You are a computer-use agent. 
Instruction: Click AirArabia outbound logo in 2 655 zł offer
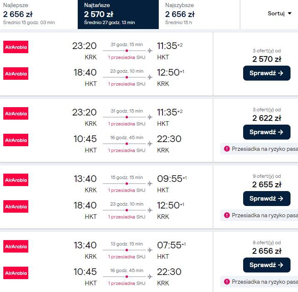pyautogui.click(x=16, y=180)
